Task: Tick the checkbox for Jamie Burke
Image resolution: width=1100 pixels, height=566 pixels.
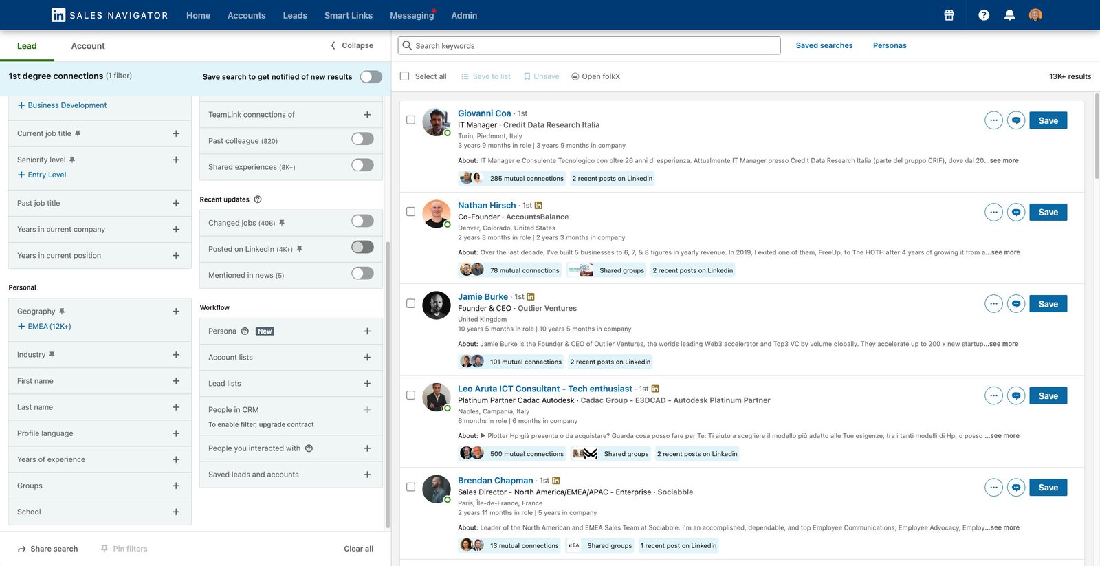Action: click(x=410, y=303)
